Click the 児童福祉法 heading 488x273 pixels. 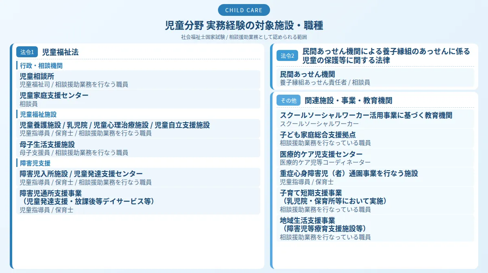[x=60, y=52]
